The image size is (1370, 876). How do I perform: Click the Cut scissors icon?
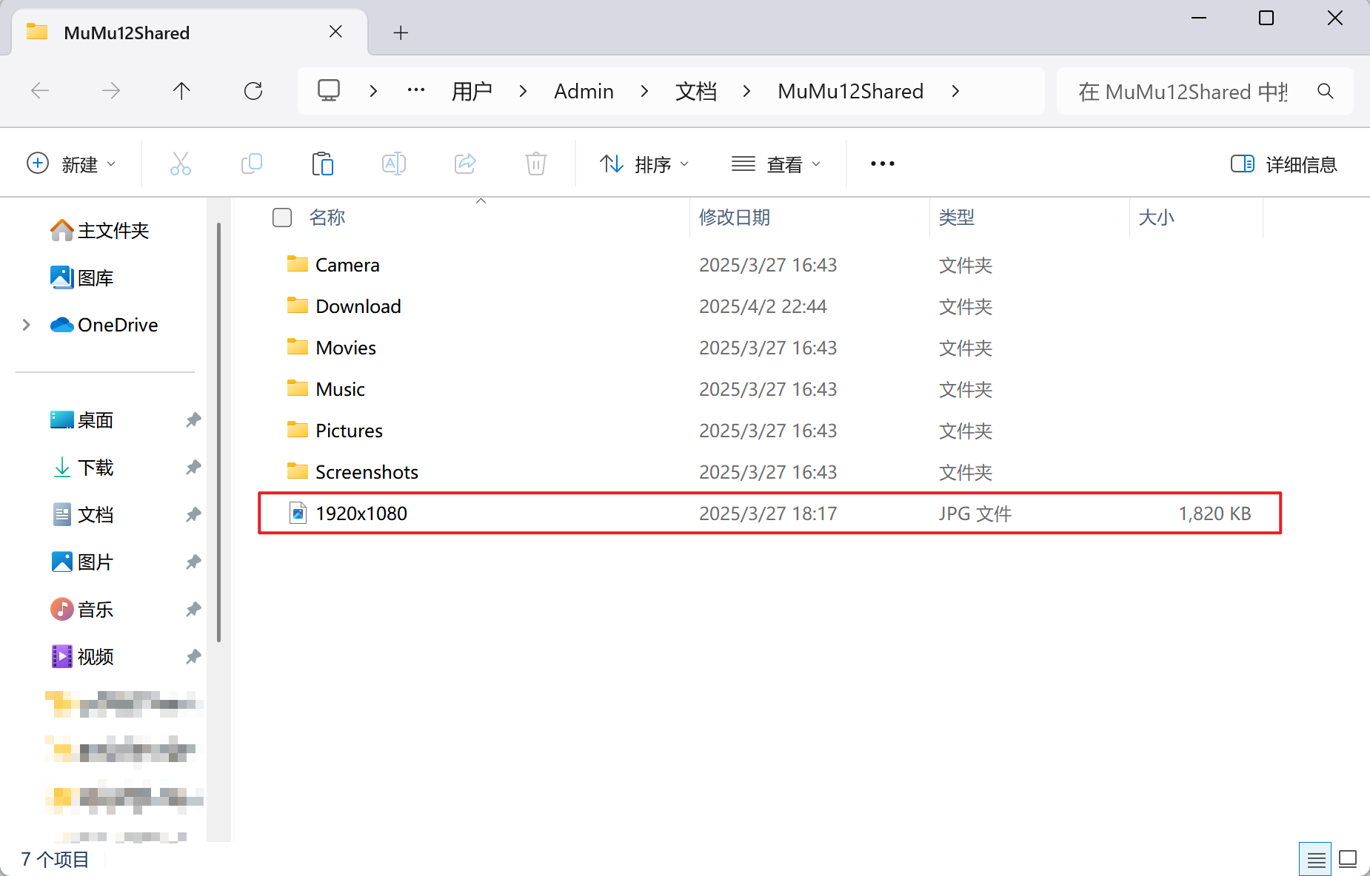click(x=180, y=164)
